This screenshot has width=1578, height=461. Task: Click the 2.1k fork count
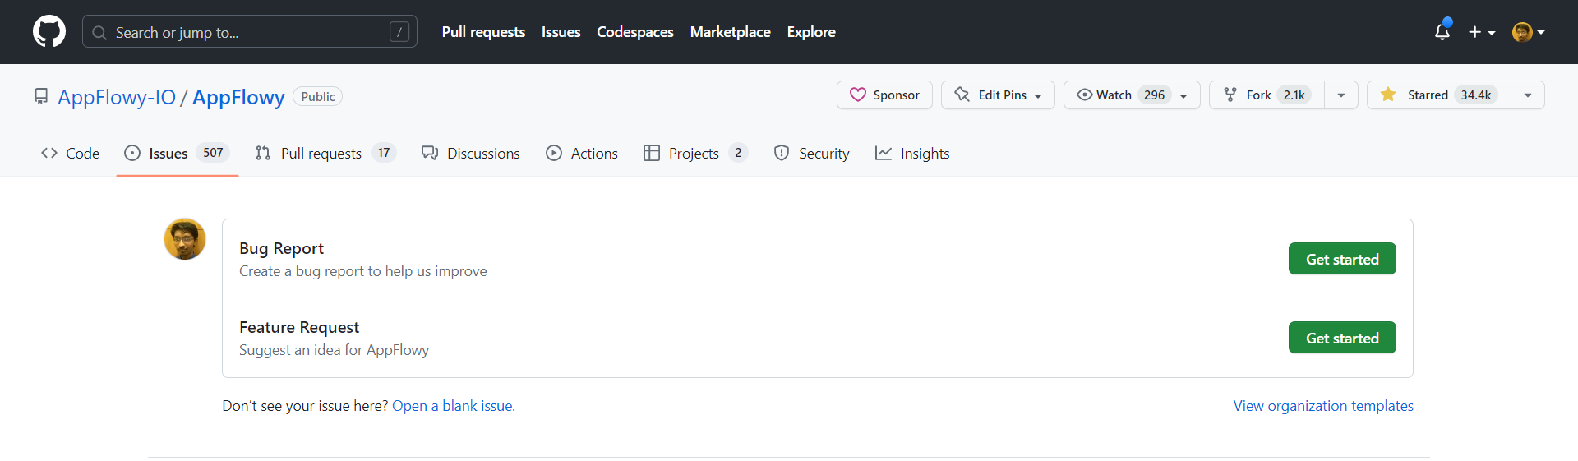(x=1294, y=95)
